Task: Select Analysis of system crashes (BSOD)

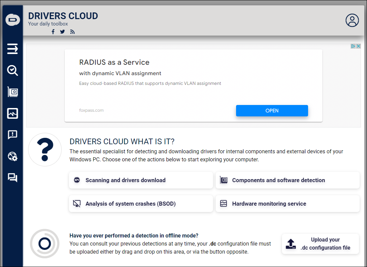Action: coord(141,204)
